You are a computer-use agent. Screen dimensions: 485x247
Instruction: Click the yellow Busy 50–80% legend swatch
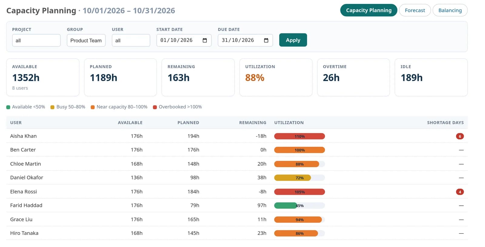(x=52, y=107)
